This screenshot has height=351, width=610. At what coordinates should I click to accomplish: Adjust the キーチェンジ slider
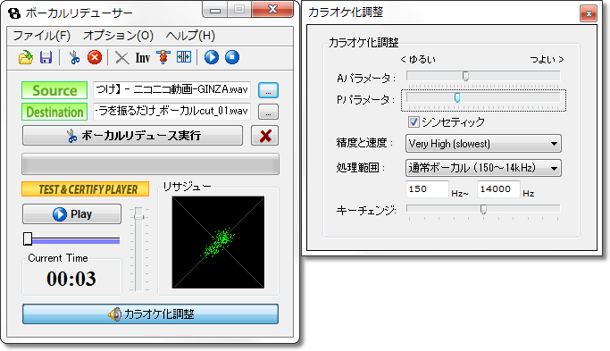coord(483,210)
